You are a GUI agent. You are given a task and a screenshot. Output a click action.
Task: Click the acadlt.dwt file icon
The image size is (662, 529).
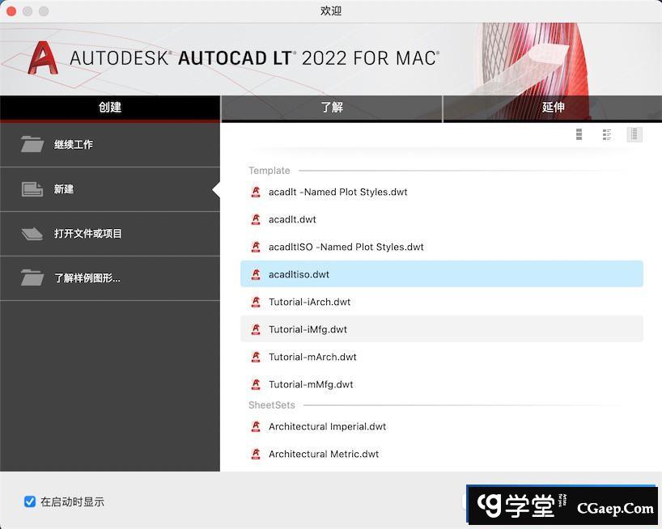(x=256, y=220)
